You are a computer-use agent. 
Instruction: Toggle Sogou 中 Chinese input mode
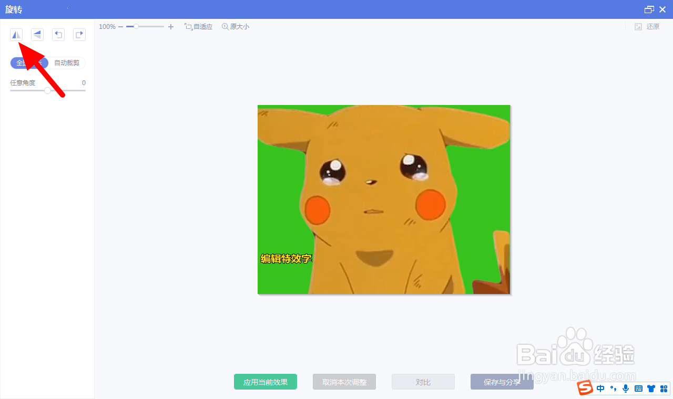(x=601, y=388)
